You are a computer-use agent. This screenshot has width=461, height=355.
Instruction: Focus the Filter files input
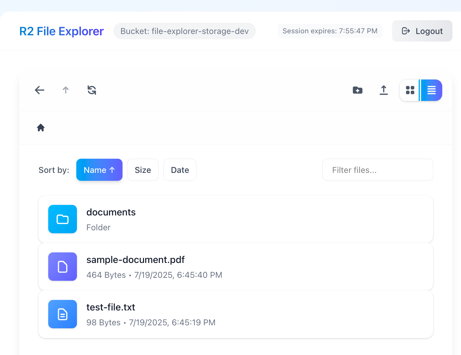[378, 170]
